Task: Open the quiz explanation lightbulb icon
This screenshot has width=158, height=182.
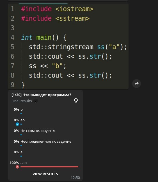Action: [x=76, y=101]
